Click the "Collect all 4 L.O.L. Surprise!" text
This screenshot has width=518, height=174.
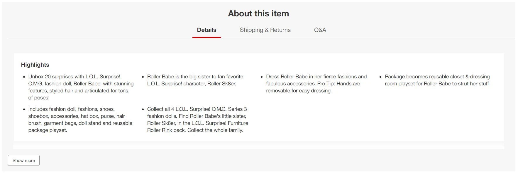click(x=197, y=120)
